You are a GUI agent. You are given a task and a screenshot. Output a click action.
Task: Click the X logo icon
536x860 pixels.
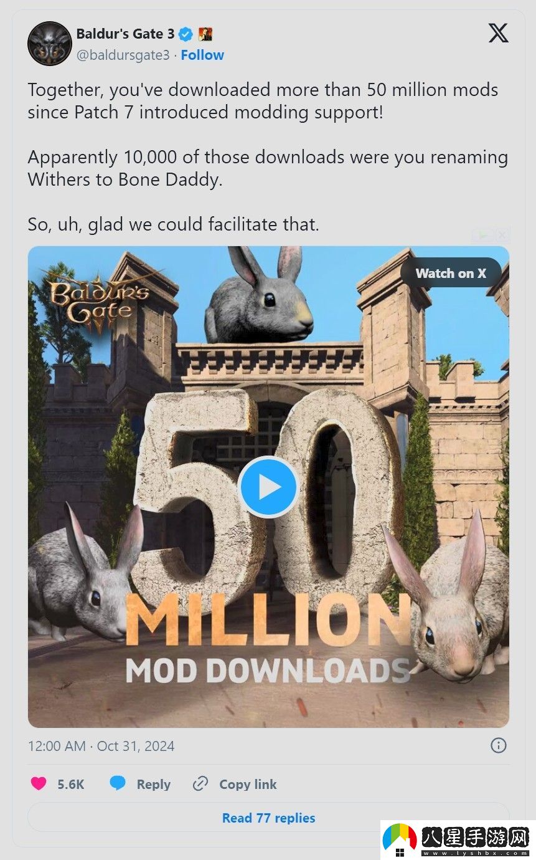tap(498, 33)
